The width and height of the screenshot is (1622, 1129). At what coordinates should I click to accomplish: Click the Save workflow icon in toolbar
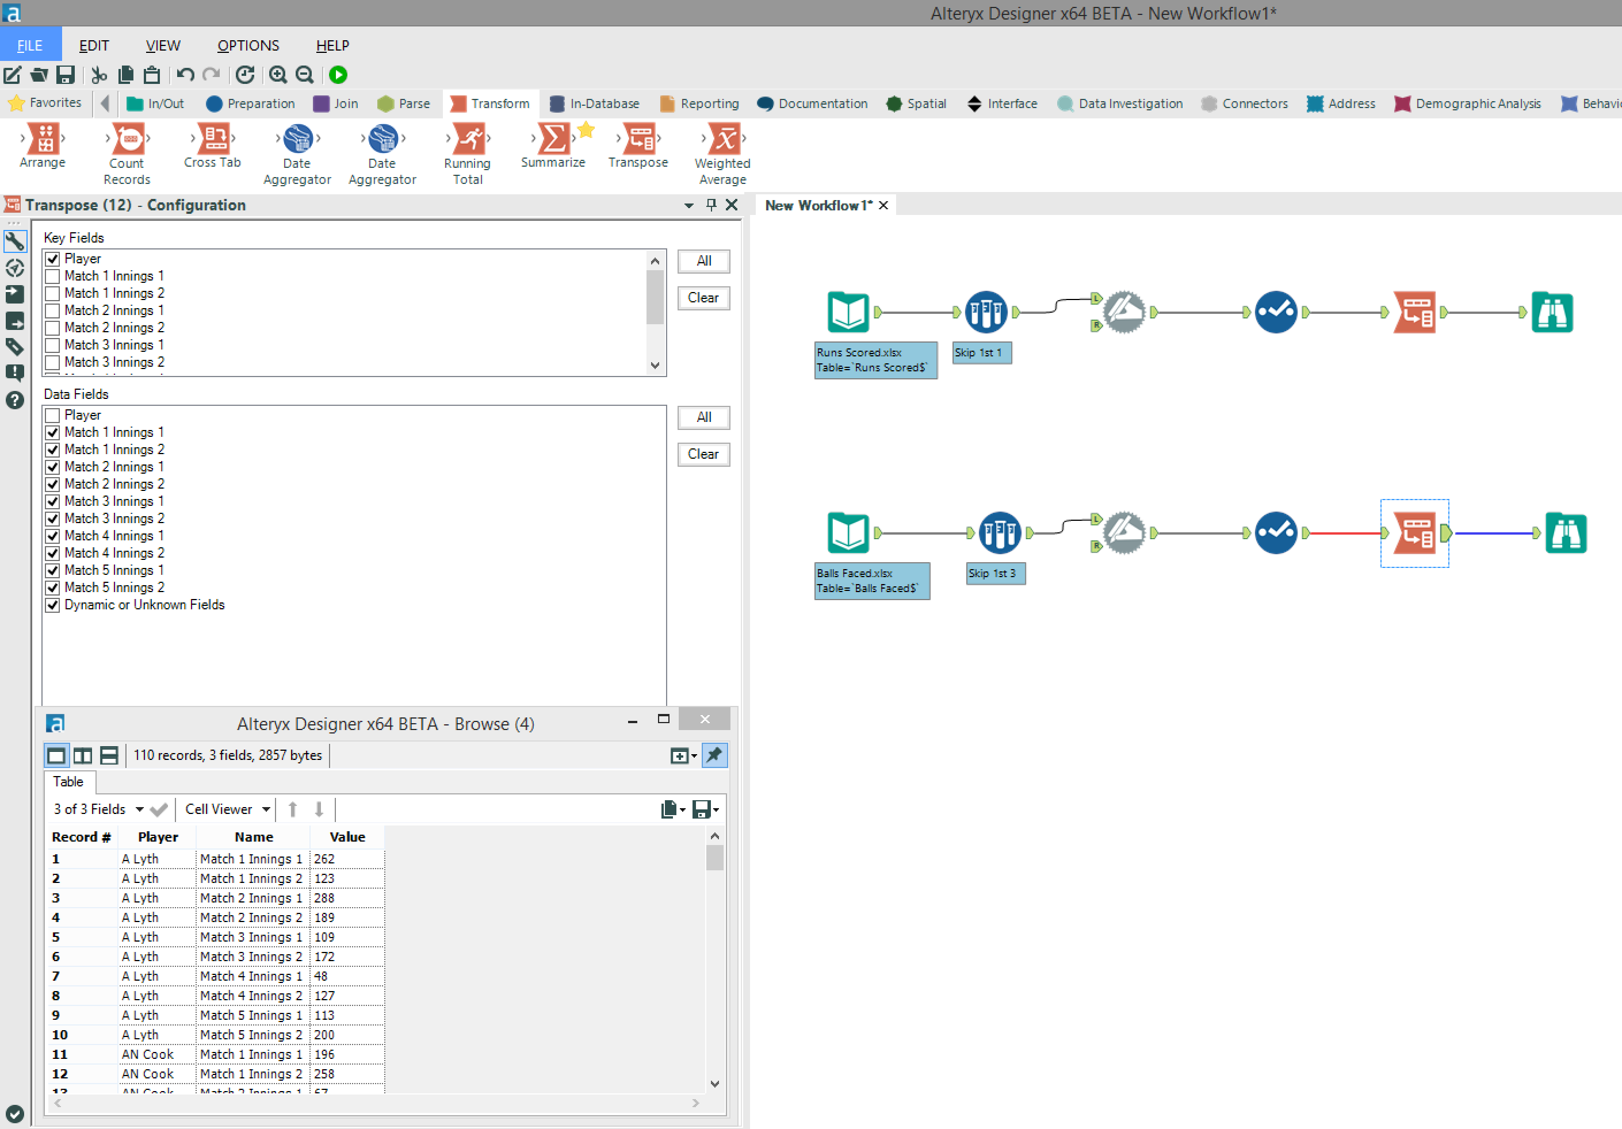(x=66, y=74)
